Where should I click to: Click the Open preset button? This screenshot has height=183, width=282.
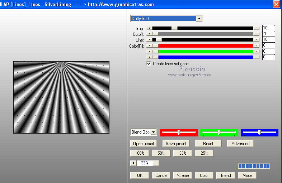pos(144,144)
